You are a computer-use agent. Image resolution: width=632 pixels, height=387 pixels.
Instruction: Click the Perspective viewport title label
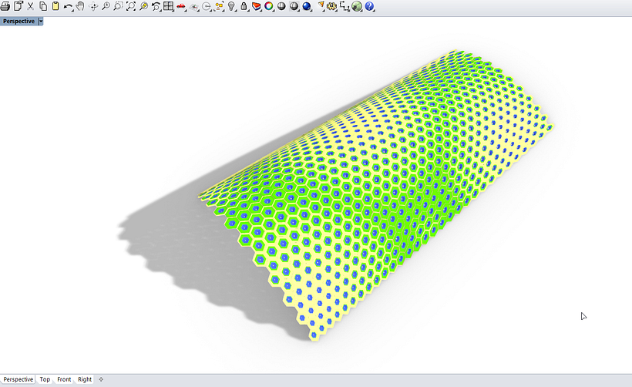tap(18, 22)
